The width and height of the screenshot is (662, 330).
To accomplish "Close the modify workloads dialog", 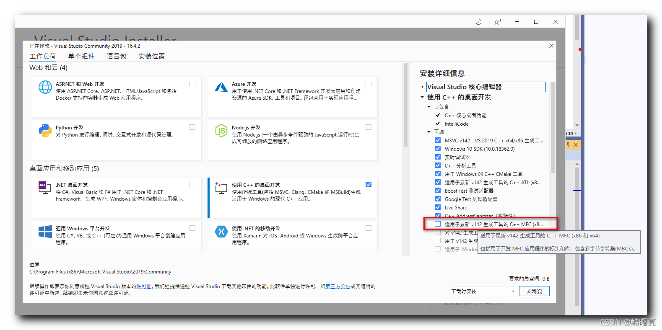I will pyautogui.click(x=551, y=46).
